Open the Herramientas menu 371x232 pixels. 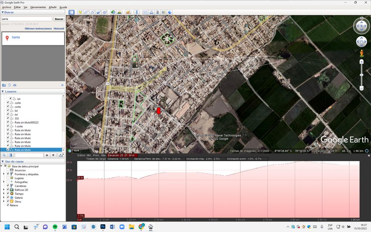click(38, 7)
